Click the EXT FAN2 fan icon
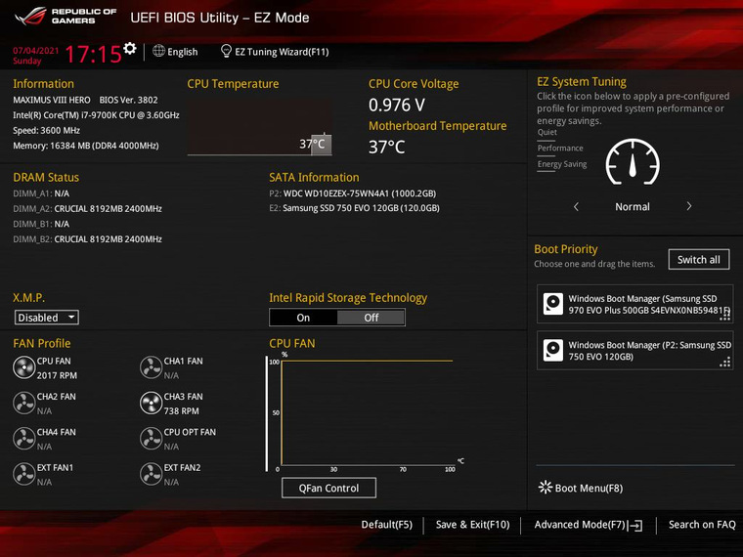Screen dimensions: 743x557 point(152,474)
